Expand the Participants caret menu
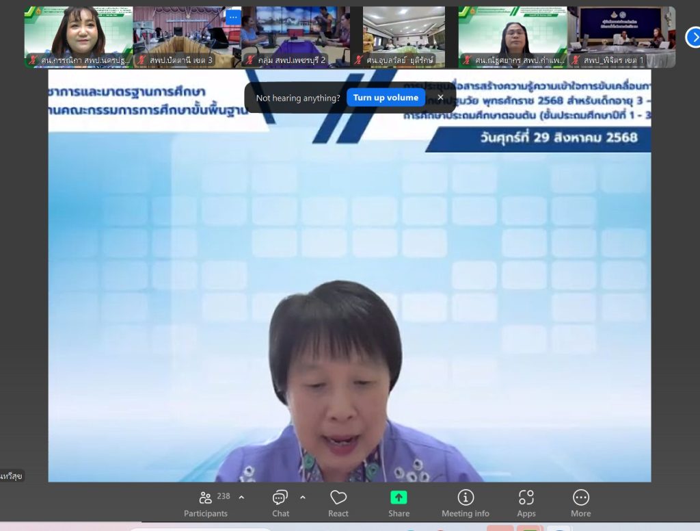Image resolution: width=700 pixels, height=531 pixels. coord(241,497)
